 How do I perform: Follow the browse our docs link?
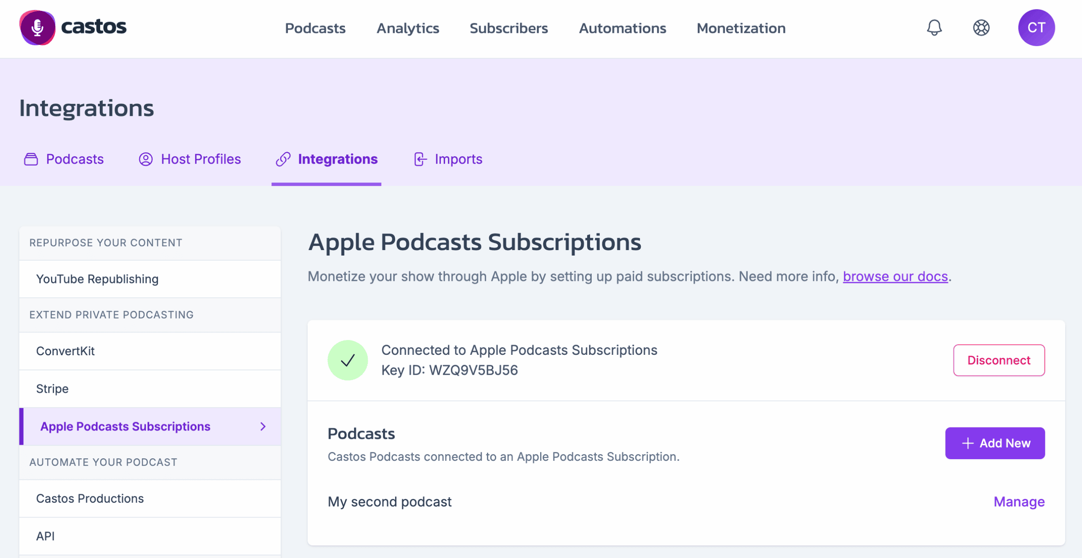click(895, 276)
